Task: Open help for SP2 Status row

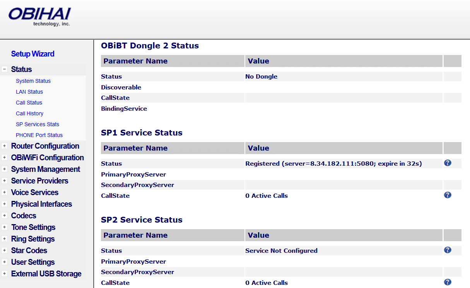Action: (x=448, y=250)
